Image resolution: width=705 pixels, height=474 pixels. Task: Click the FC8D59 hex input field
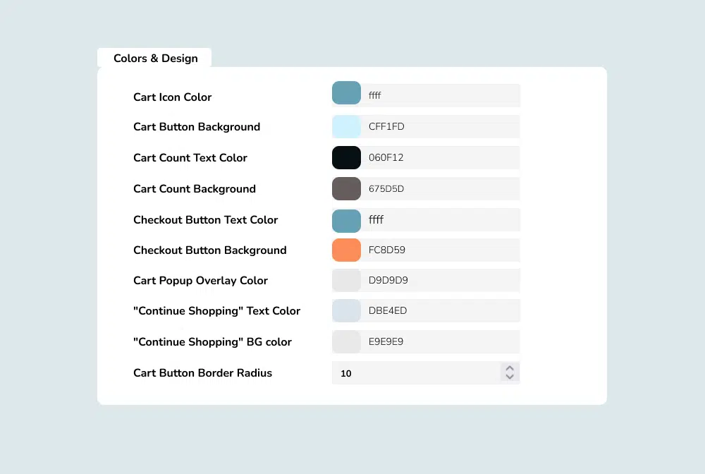tap(441, 250)
